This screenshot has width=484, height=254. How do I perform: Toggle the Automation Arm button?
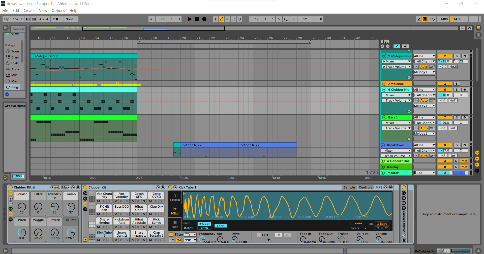click(x=221, y=19)
